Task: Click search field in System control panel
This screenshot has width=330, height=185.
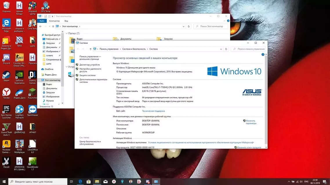Action: coord(249,49)
